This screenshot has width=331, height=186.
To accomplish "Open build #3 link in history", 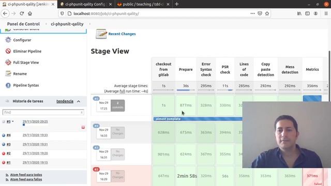I will [8, 145].
